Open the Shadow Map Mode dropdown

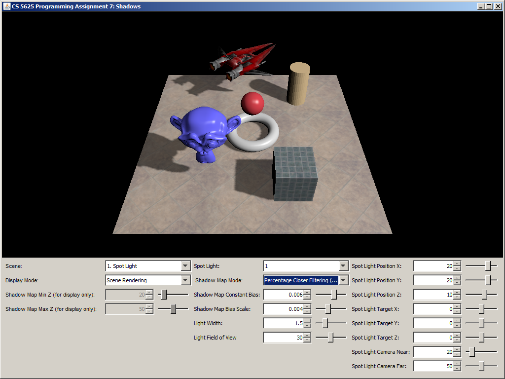tap(343, 280)
